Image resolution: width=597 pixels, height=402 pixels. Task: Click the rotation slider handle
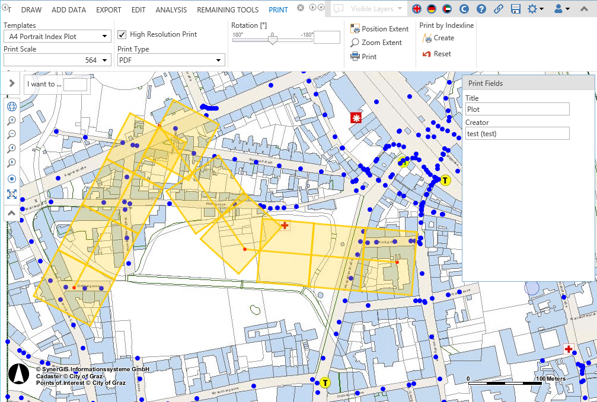(x=272, y=39)
